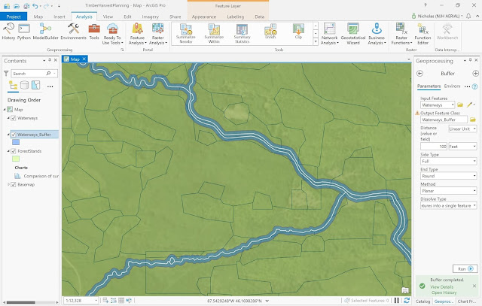Open geoprocessing Environments settings
The image size is (482, 306).
74,32
